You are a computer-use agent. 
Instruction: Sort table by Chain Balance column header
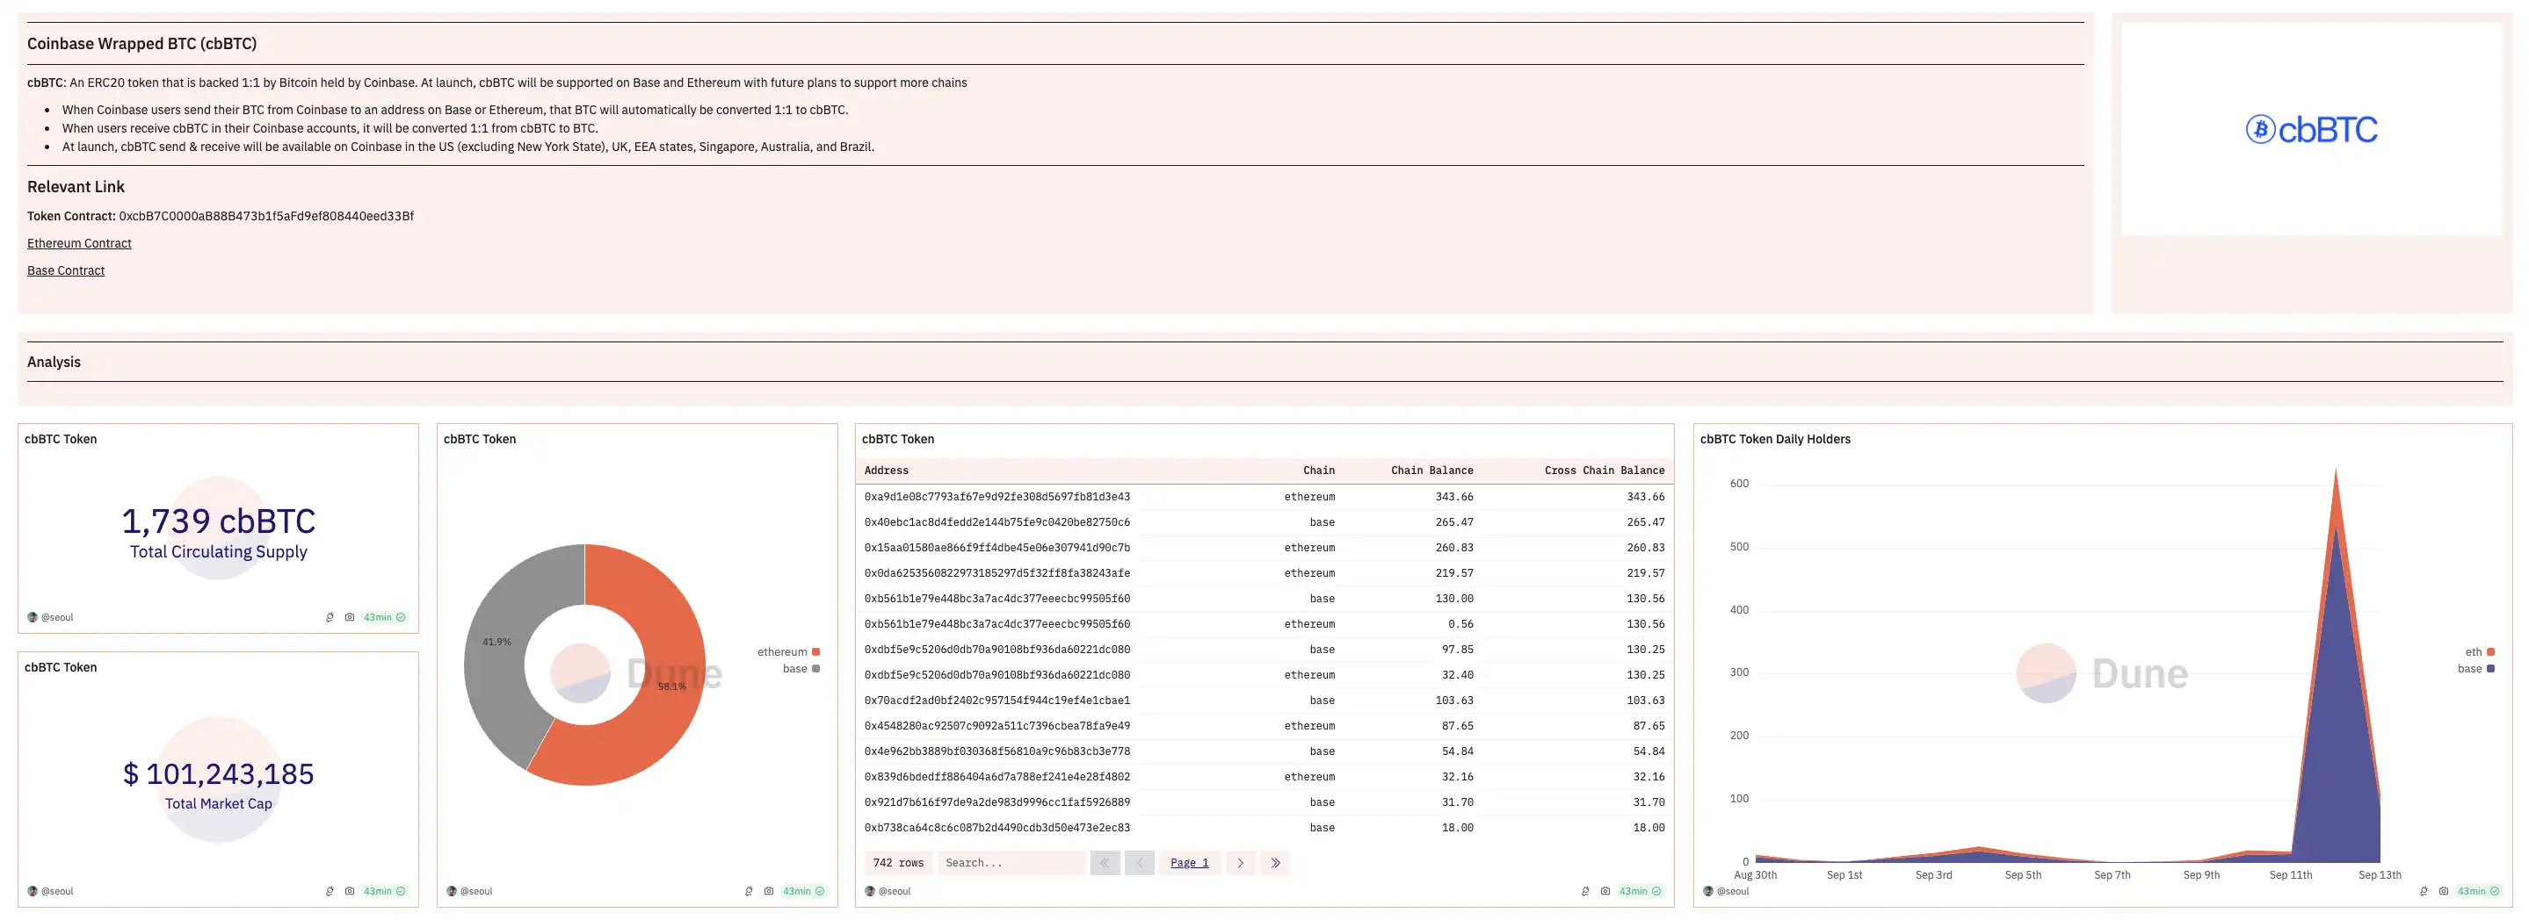point(1431,470)
